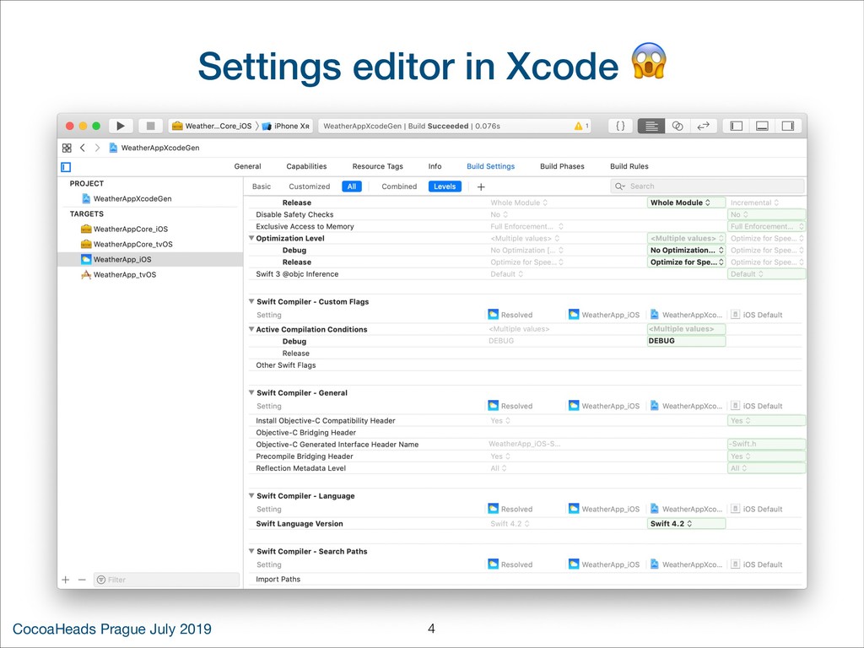The width and height of the screenshot is (864, 648).
Task: Go back in editor history
Action: (83, 148)
